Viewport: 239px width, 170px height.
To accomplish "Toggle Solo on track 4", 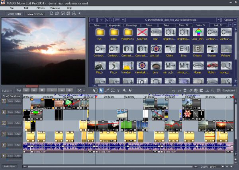I will pyautogui.click(x=10, y=134).
